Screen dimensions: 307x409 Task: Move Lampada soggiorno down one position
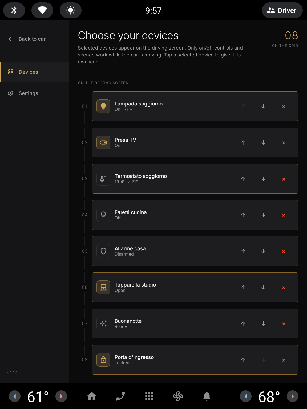click(263, 106)
